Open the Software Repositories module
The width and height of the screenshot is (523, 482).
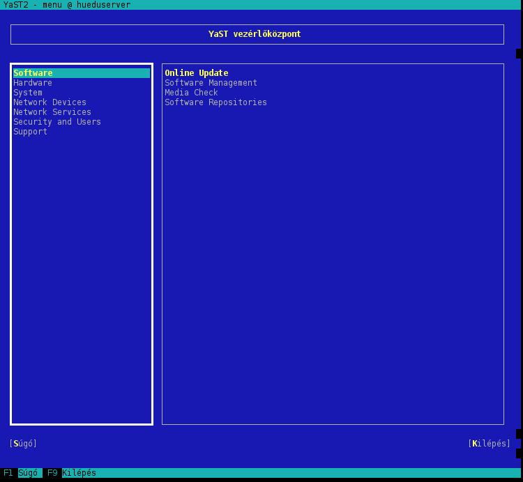(215, 102)
